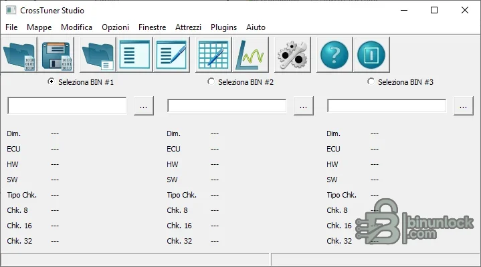Image resolution: width=481 pixels, height=267 pixels.
Task: Open the info about icon
Action: (371, 55)
